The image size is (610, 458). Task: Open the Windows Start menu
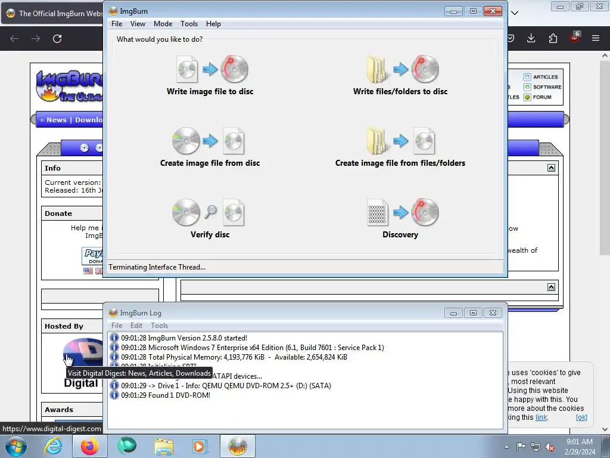click(x=16, y=446)
